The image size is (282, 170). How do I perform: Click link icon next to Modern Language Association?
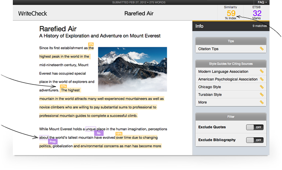coord(261,71)
